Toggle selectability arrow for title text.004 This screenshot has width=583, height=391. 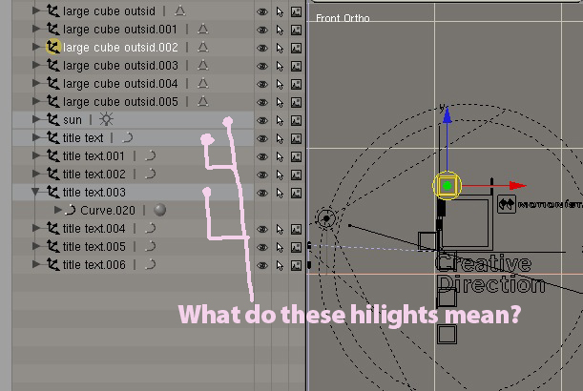coord(280,229)
